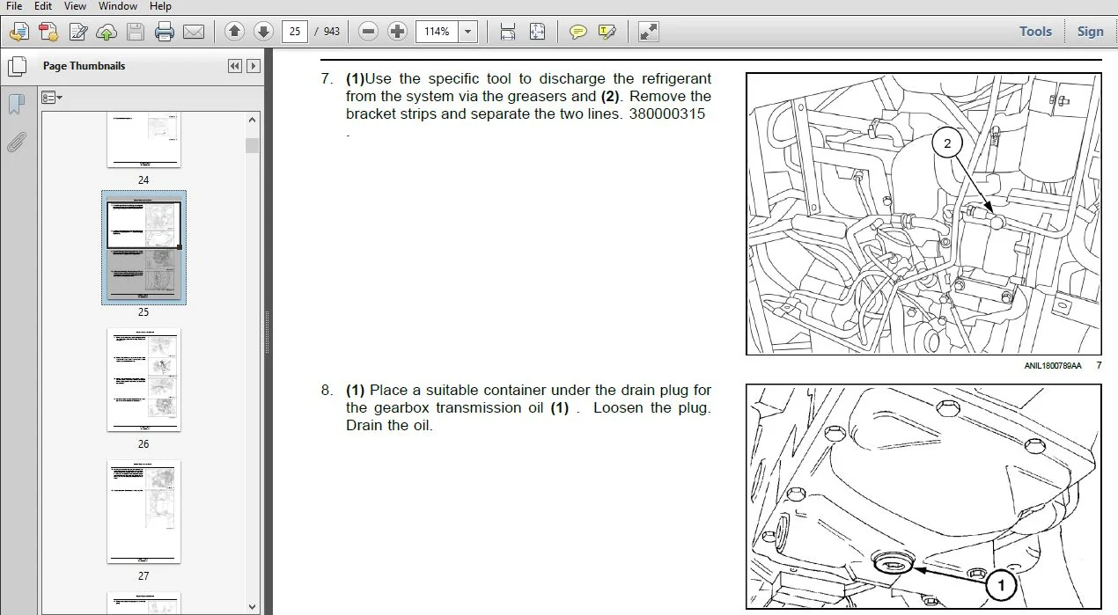
Task: Expand the thumbnails panel with right arrow
Action: coord(254,66)
